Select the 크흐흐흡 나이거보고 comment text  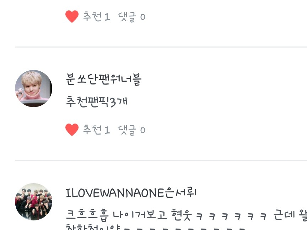tap(116, 215)
